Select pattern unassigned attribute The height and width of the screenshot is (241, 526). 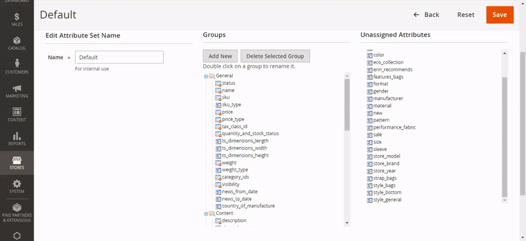click(381, 120)
